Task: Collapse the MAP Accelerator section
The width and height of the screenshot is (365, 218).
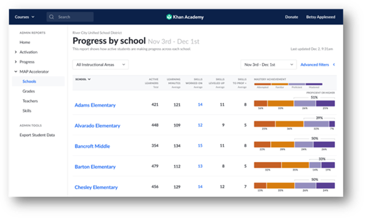Action: coord(16,71)
